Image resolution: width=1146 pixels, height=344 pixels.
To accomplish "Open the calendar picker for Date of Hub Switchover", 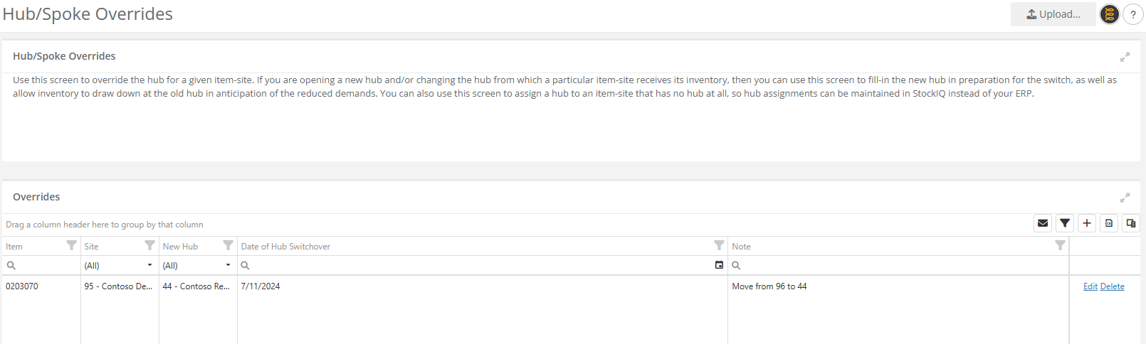I will [719, 265].
